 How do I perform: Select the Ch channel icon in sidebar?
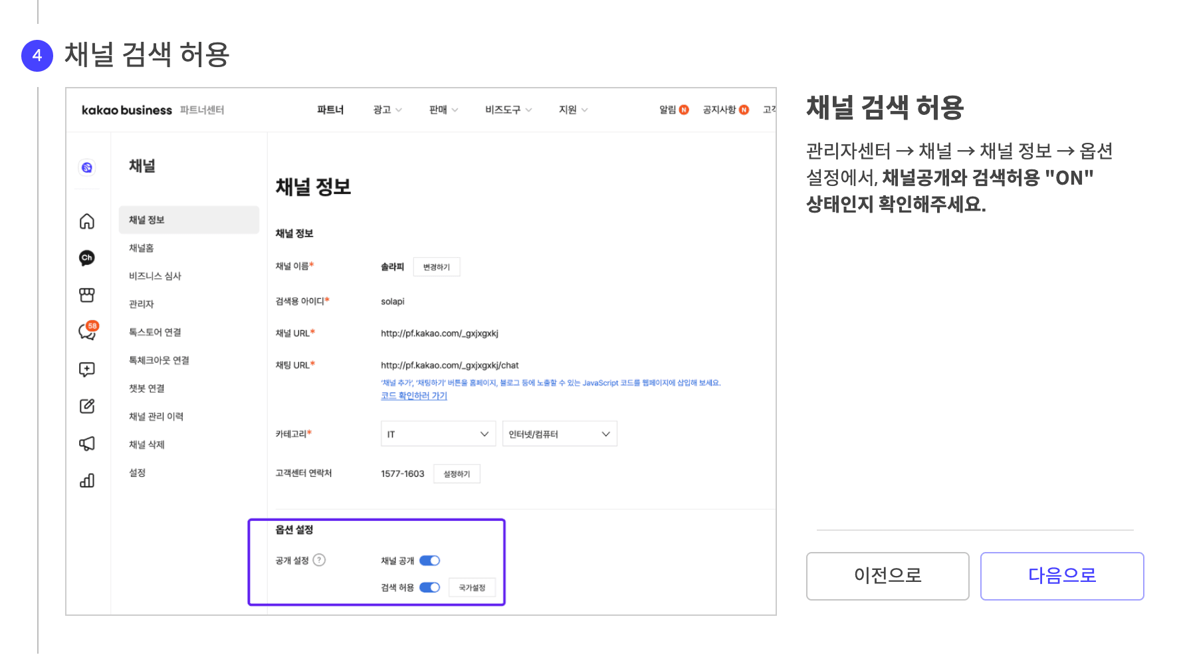click(87, 258)
